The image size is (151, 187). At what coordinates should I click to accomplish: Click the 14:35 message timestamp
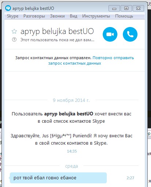coord(72,151)
